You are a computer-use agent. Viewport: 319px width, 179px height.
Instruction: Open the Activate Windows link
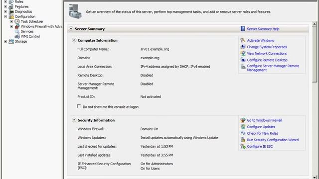[260, 40]
